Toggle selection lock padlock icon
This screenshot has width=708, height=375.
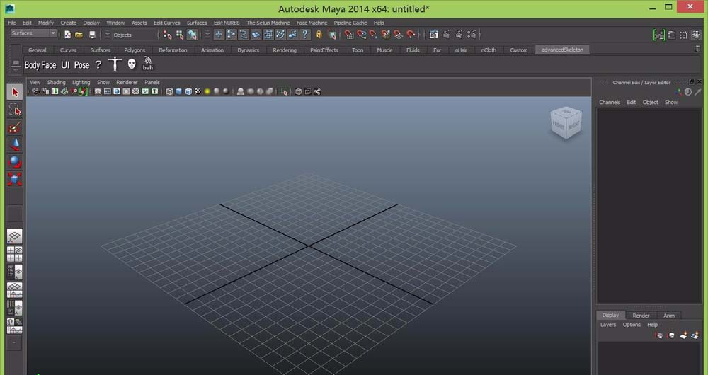[319, 34]
